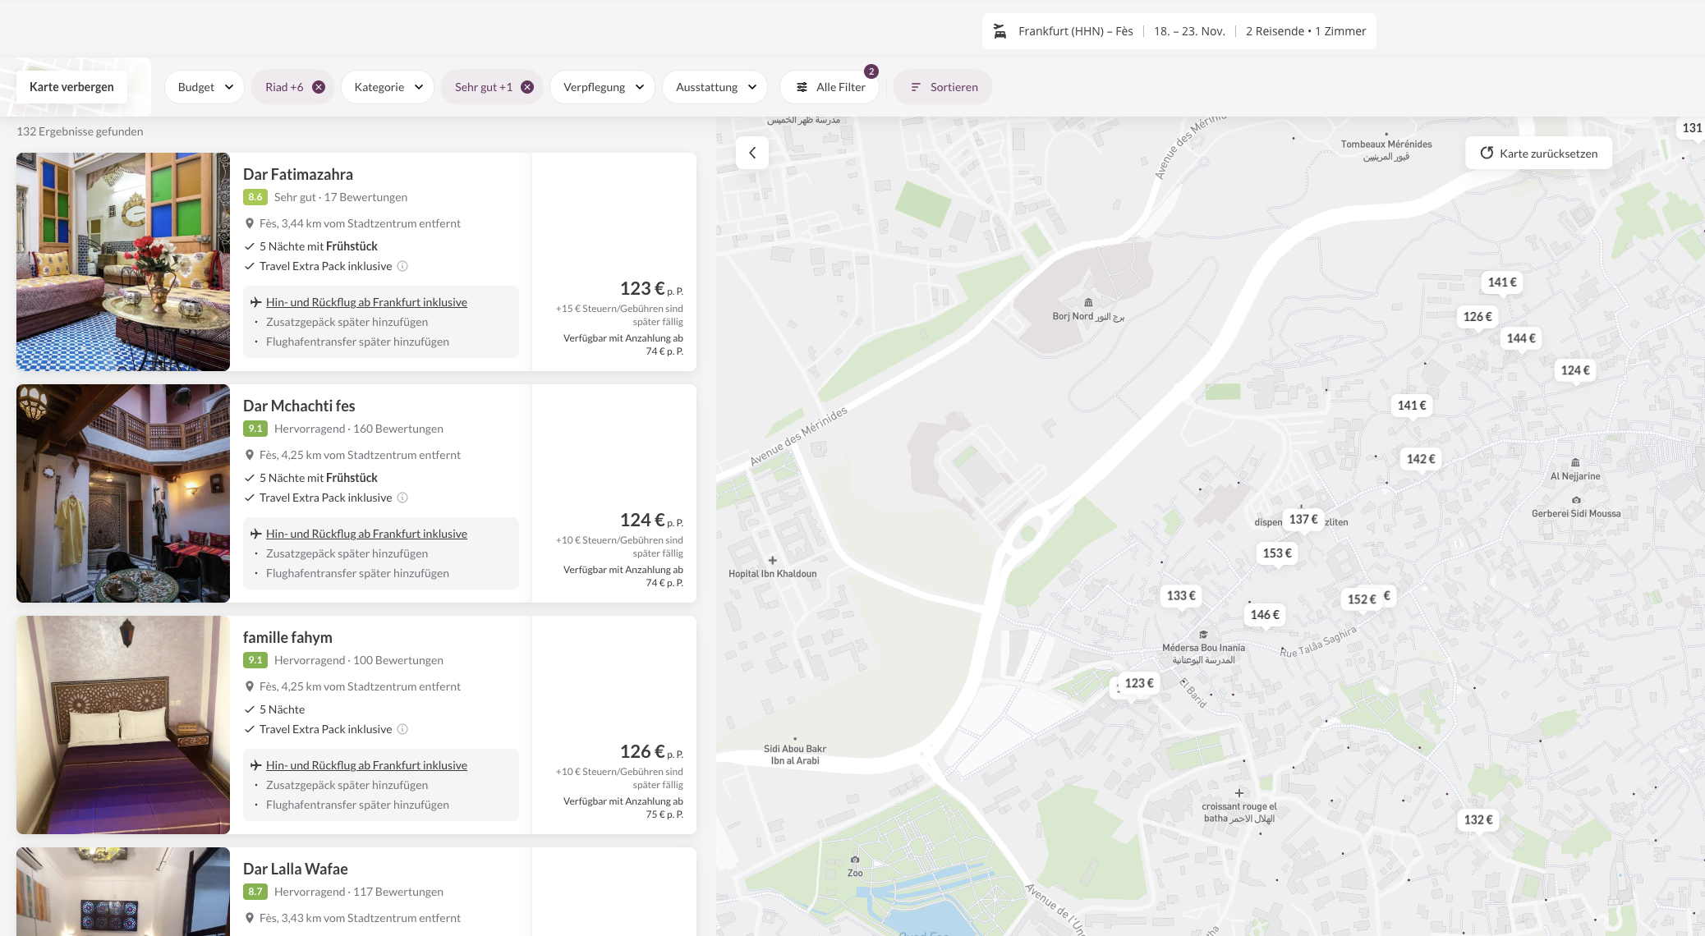Reset the map with Karte zurücksetzen
Image resolution: width=1705 pixels, height=936 pixels.
1538,154
